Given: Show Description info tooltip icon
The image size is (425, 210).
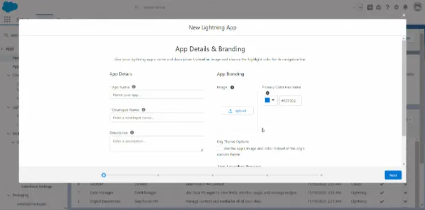Looking at the screenshot, I should 132,133.
